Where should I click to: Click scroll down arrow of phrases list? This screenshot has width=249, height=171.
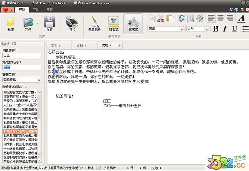40,160
